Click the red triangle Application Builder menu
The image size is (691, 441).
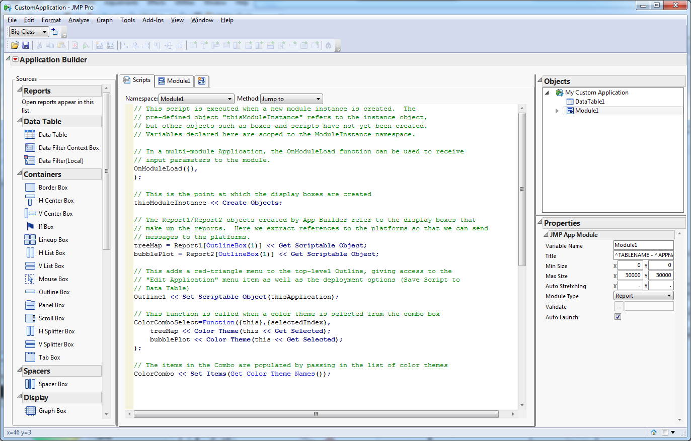click(x=15, y=59)
